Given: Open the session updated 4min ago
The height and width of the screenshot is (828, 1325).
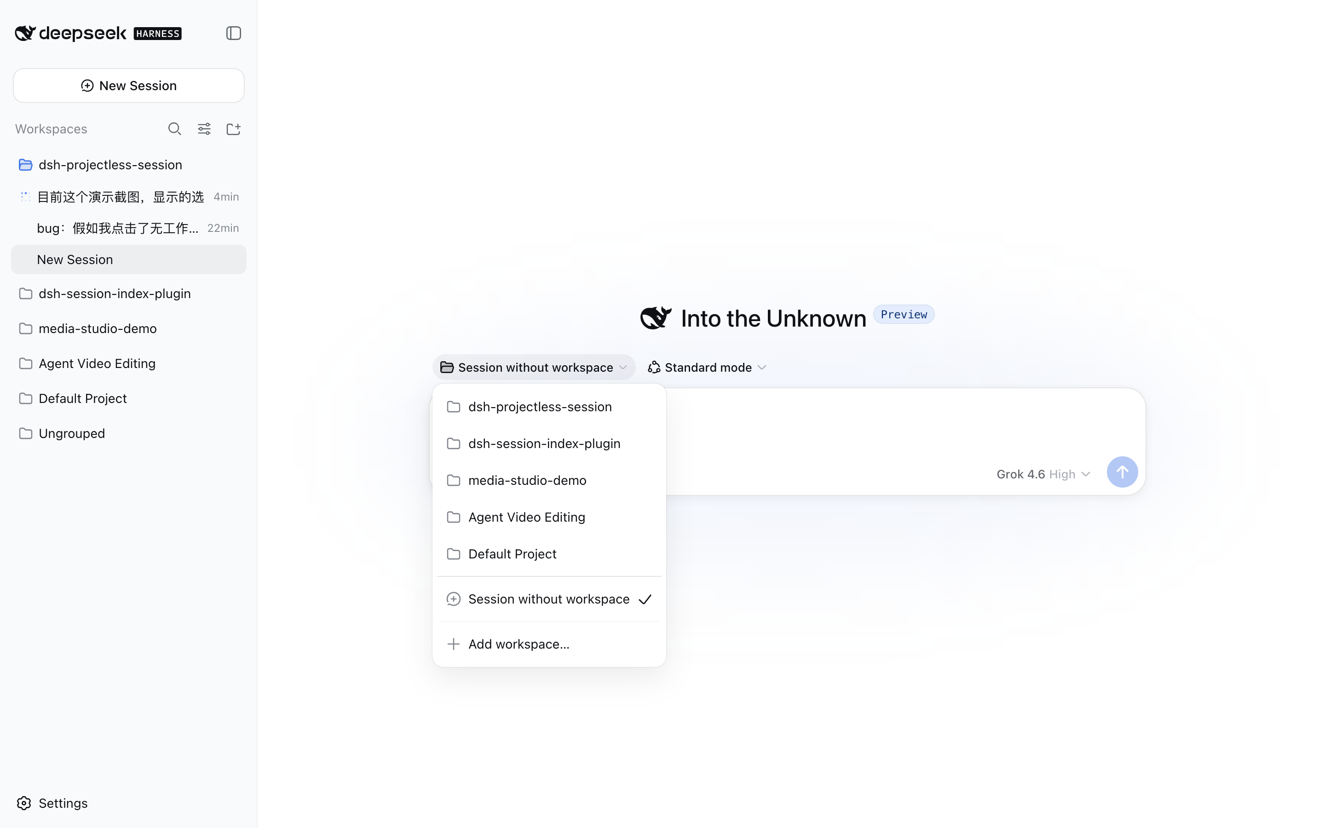Looking at the screenshot, I should [x=129, y=196].
